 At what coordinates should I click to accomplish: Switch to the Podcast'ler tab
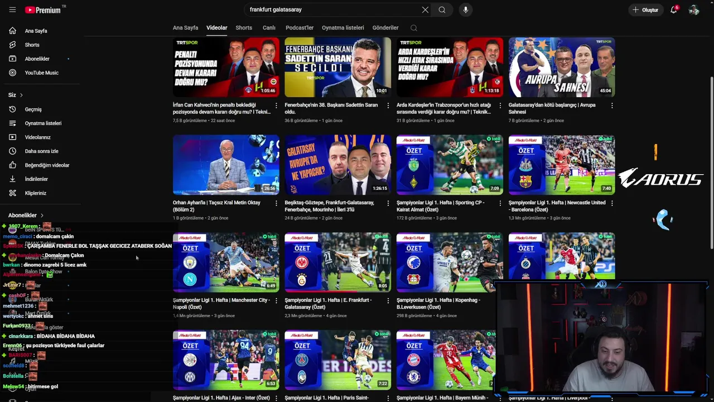pos(300,27)
